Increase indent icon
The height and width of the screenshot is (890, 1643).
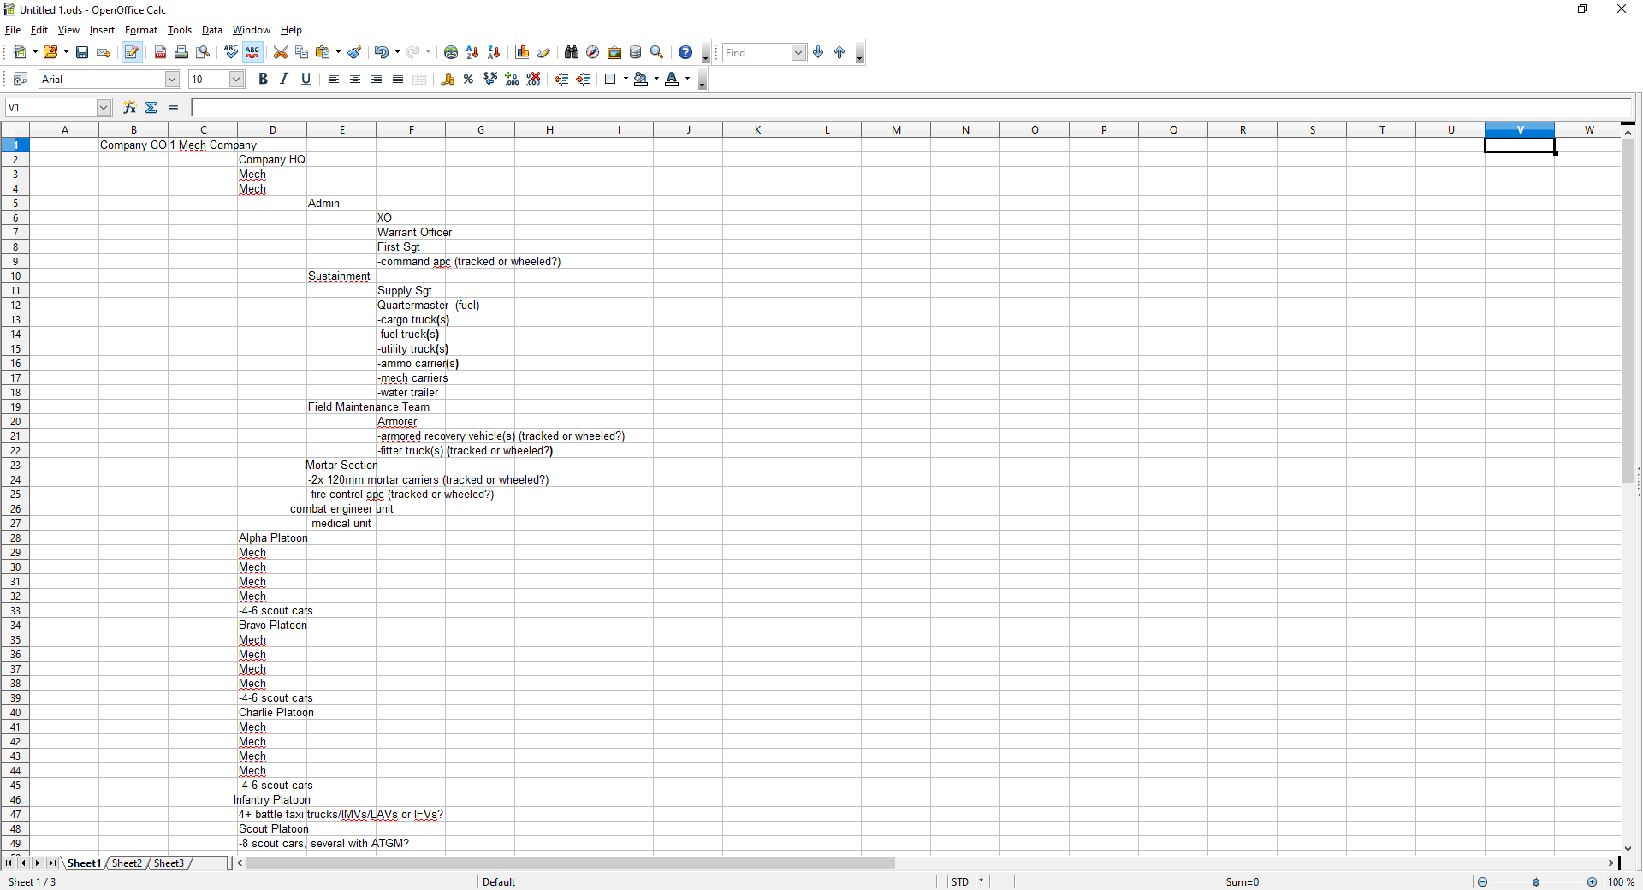coord(583,79)
